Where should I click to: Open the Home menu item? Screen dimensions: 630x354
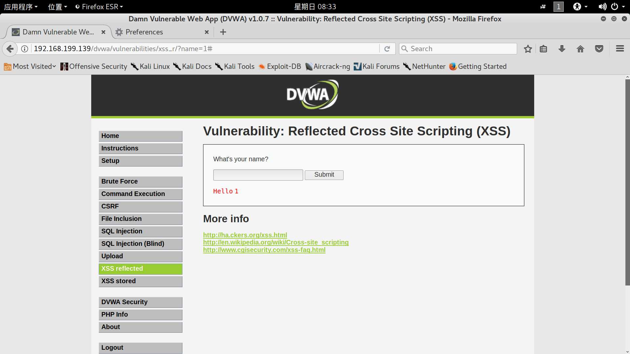(140, 136)
